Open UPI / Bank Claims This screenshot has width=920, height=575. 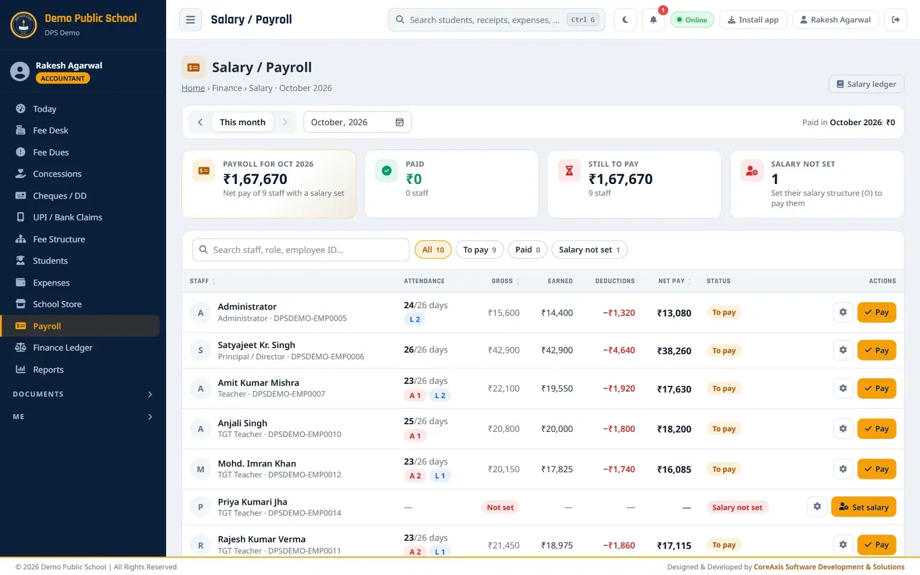tap(80, 217)
